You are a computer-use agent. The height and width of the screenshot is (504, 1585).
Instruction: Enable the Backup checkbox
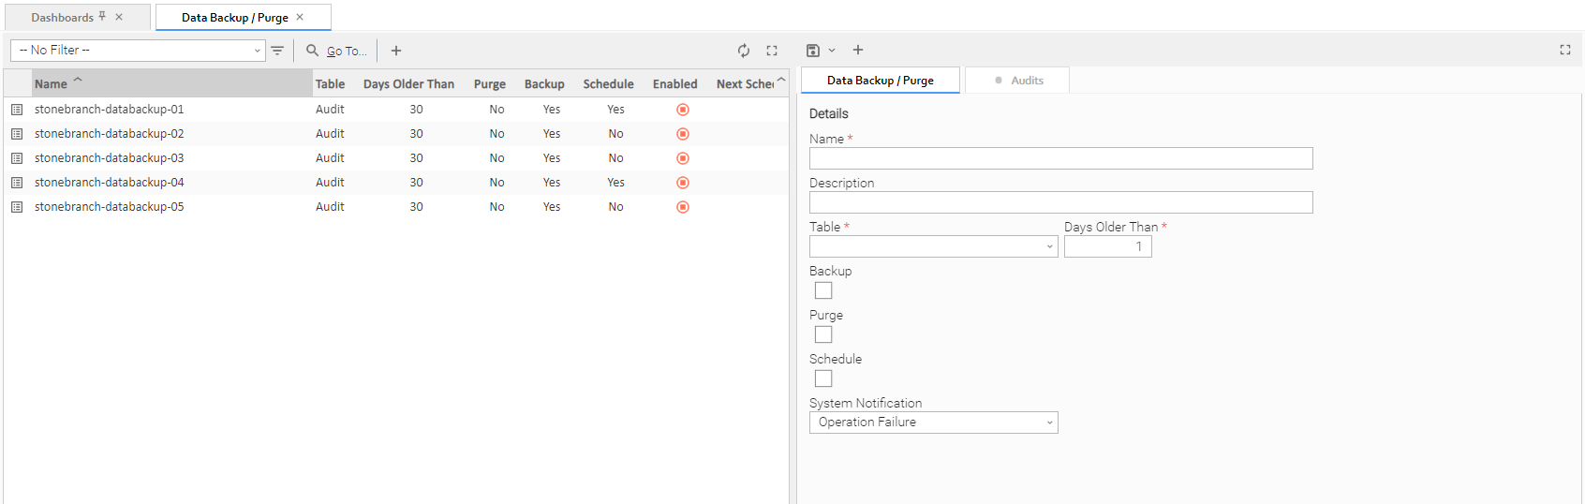point(823,290)
